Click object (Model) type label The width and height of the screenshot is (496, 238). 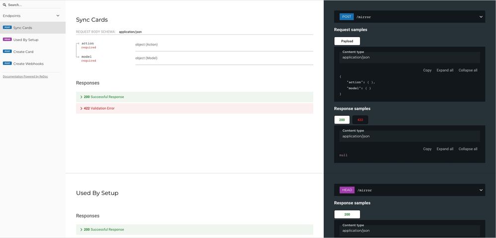pyautogui.click(x=146, y=58)
